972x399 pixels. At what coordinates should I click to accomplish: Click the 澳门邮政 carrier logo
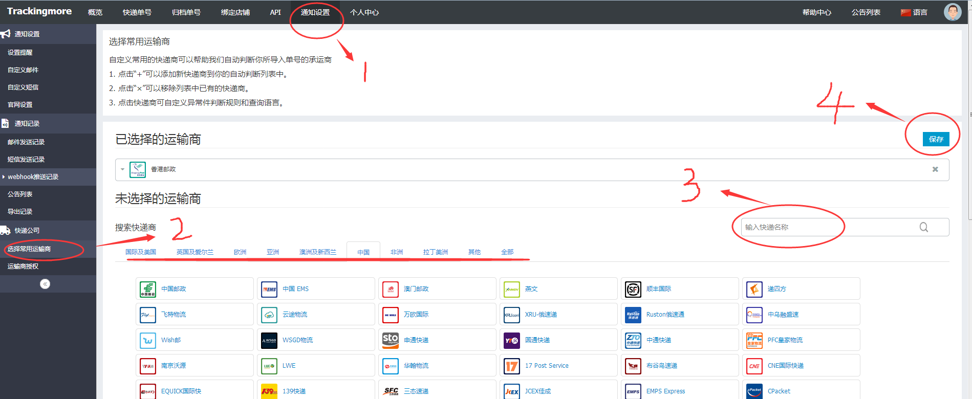coord(391,289)
